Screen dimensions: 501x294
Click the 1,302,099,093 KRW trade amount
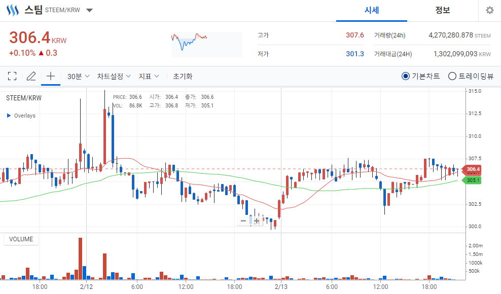[x=462, y=54]
